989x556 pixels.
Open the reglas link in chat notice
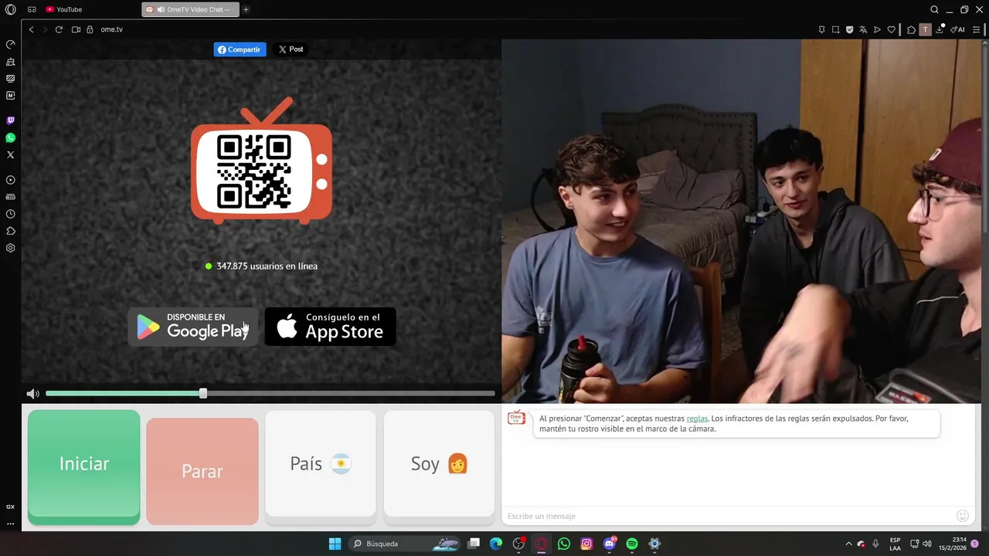697,419
